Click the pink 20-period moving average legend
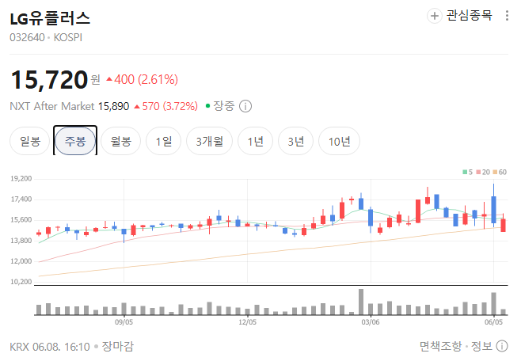 tap(483, 172)
